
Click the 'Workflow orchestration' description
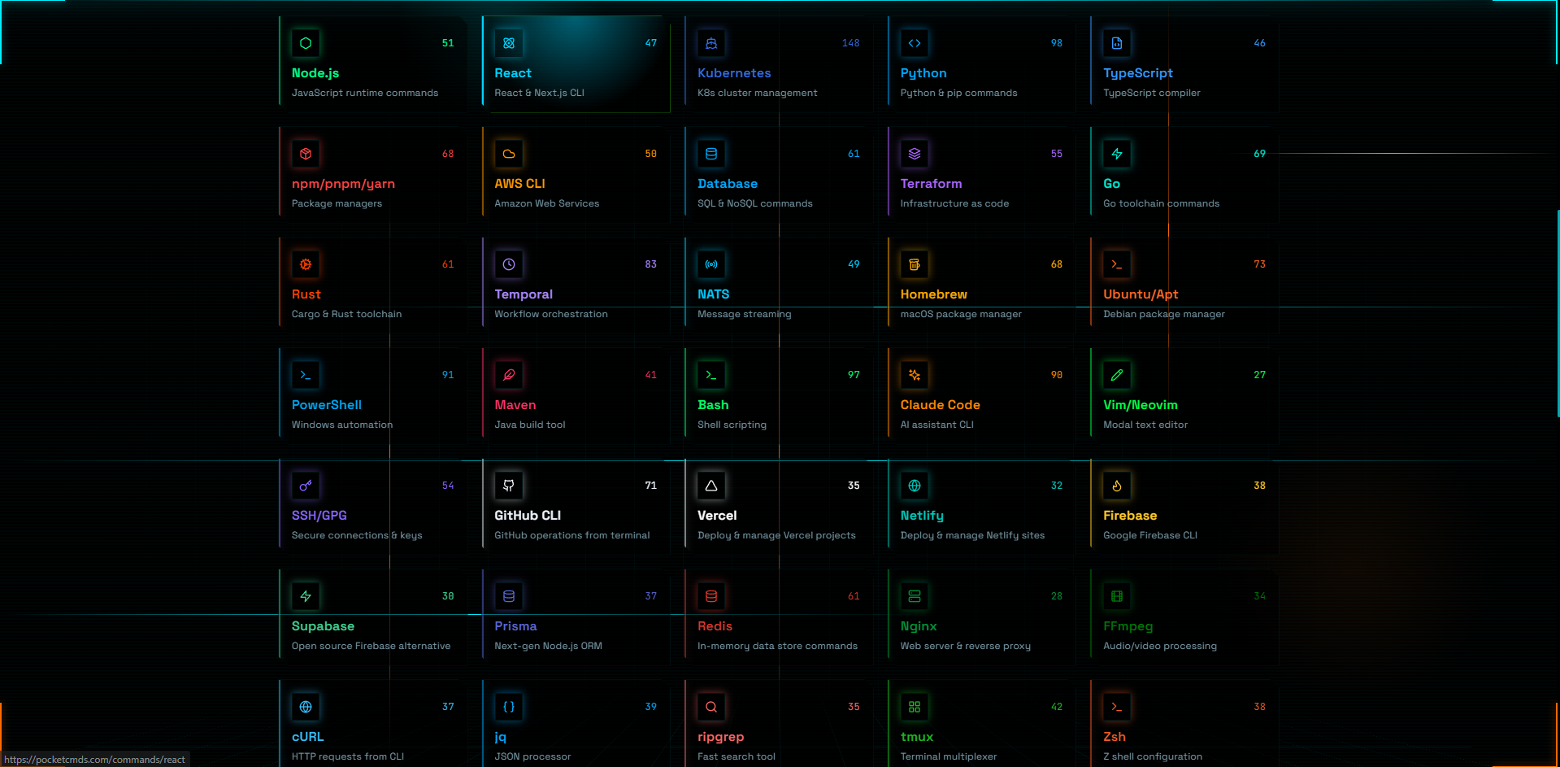coord(551,314)
